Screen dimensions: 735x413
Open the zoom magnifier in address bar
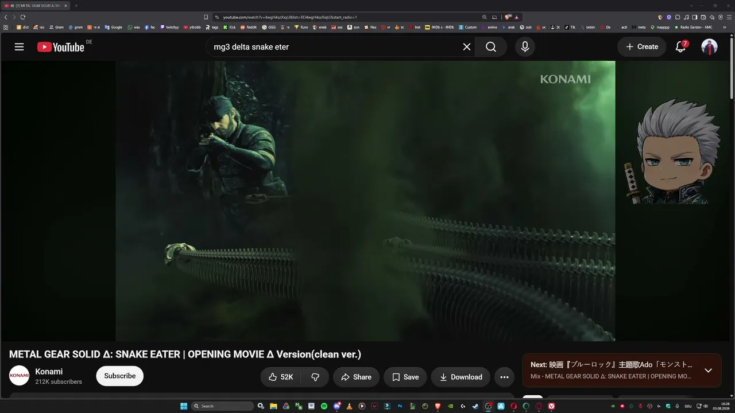(485, 17)
